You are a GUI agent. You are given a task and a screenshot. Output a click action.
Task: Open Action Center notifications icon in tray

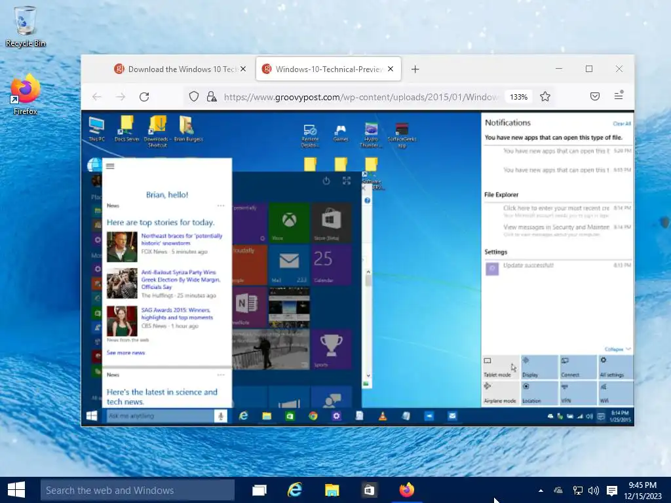coord(612,491)
